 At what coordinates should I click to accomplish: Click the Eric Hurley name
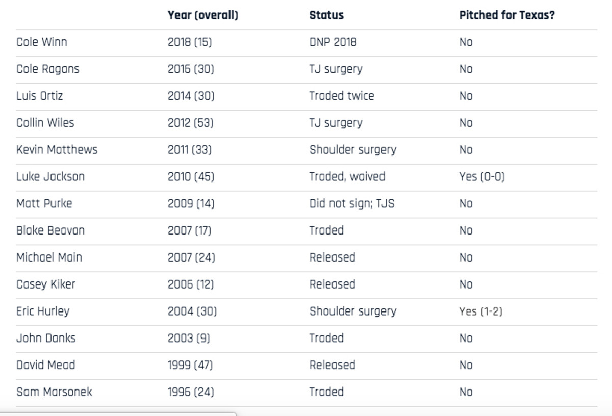coord(43,311)
